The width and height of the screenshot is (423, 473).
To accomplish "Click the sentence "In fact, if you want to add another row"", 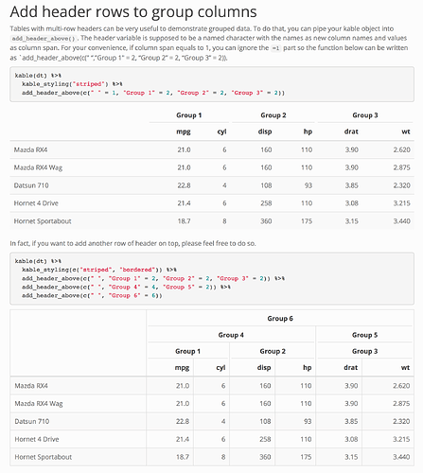I will tap(132, 243).
